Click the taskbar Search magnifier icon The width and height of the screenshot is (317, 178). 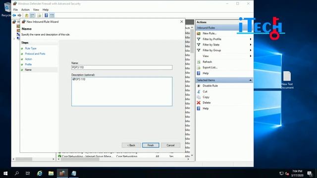pyautogui.click(x=17, y=173)
